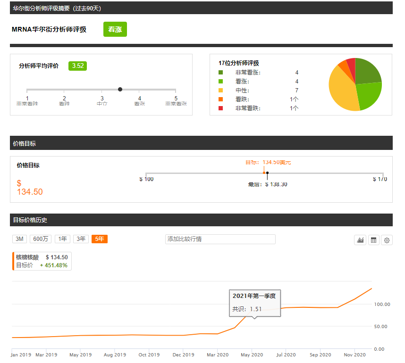
Task: Click the '50.00' y-axis label
Action: coord(381,326)
